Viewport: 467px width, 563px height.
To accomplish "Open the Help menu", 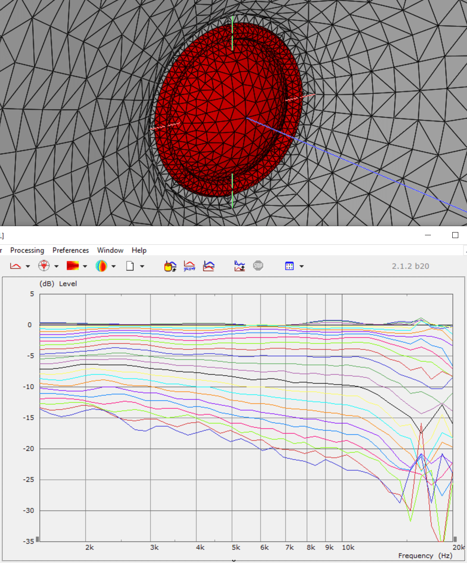I will [x=139, y=250].
